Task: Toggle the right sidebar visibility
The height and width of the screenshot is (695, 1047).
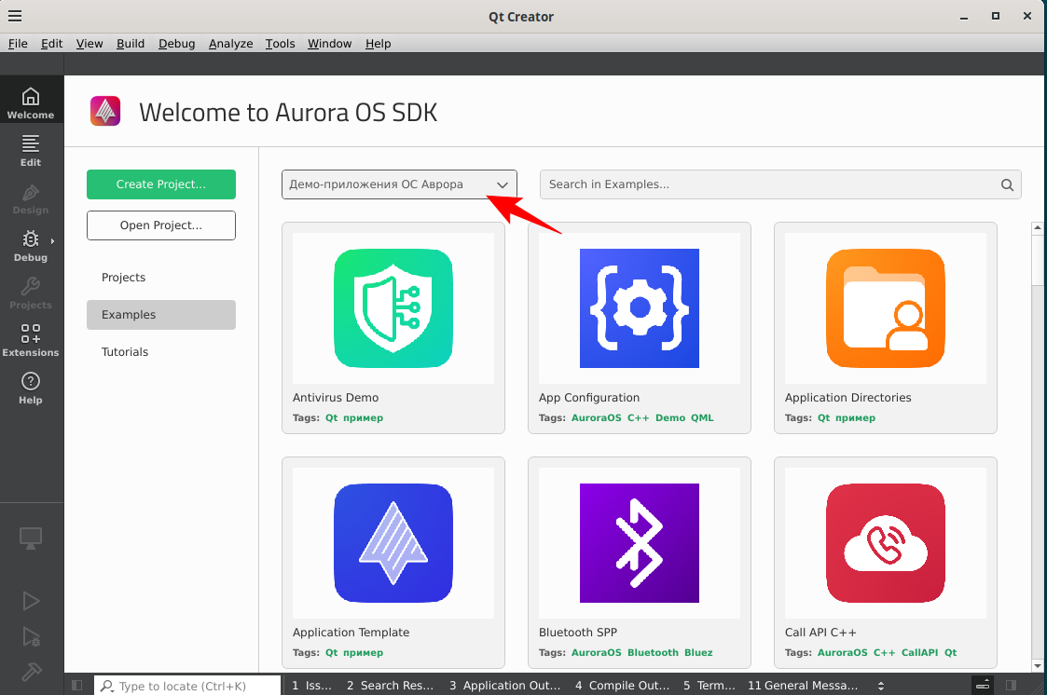Action: click(1011, 685)
